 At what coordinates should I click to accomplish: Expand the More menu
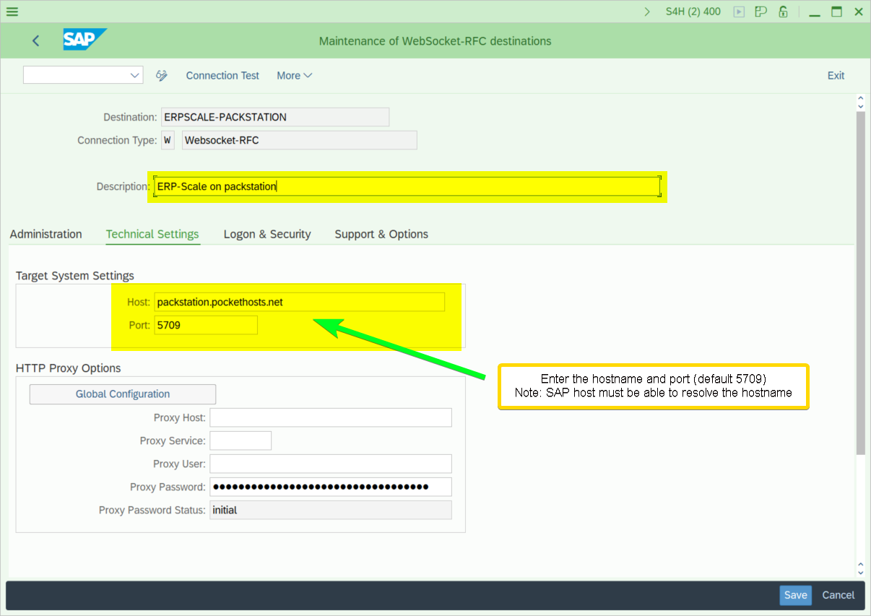294,75
